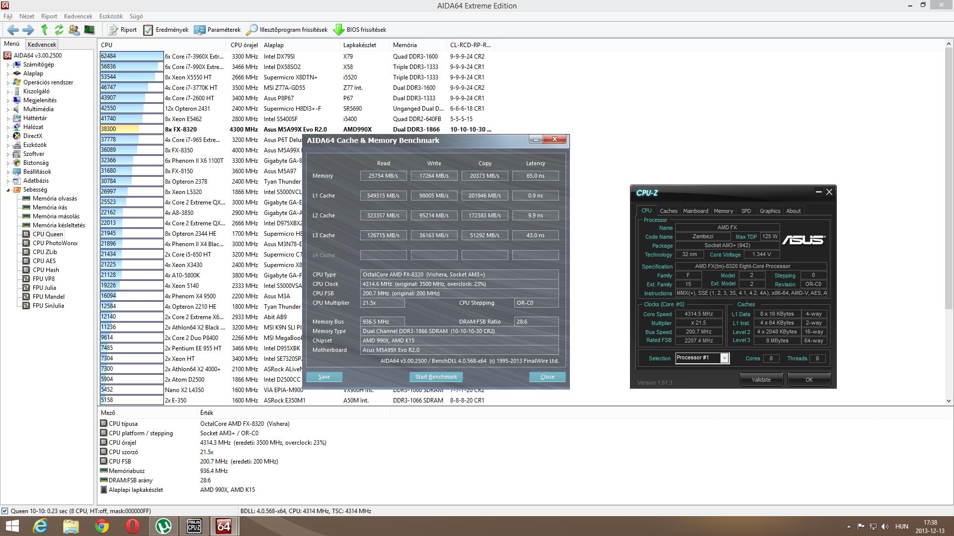Click Close in benchmark dialog
This screenshot has height=536, width=954.
click(x=547, y=377)
